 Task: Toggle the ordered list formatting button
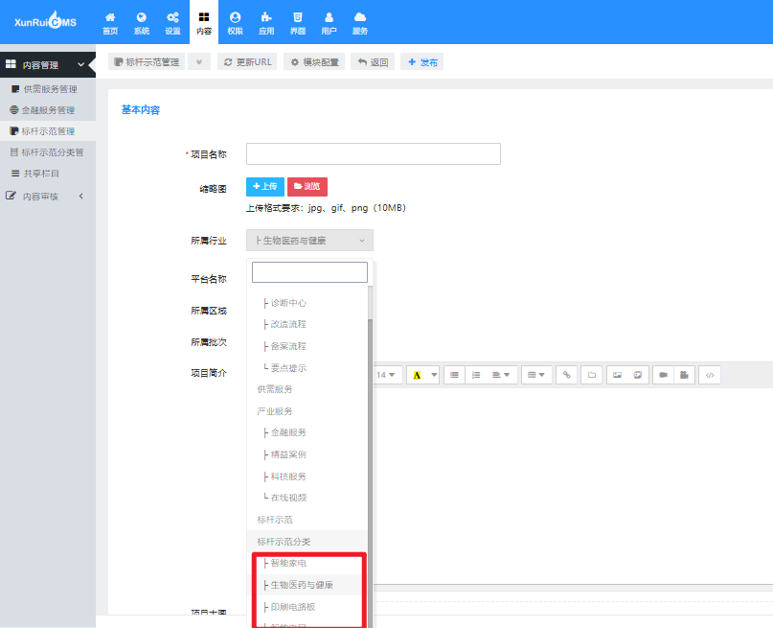(476, 375)
